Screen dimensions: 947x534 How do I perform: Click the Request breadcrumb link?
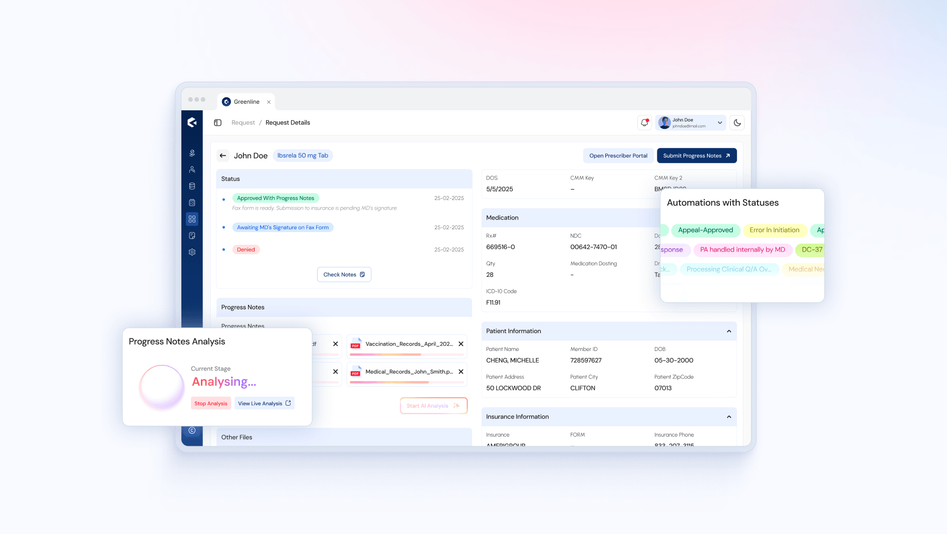[x=243, y=122]
